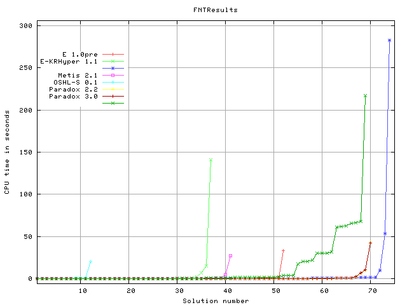Select the "Paradox 2.2" legend label
Screen dimensions: 407x305
click(x=74, y=90)
